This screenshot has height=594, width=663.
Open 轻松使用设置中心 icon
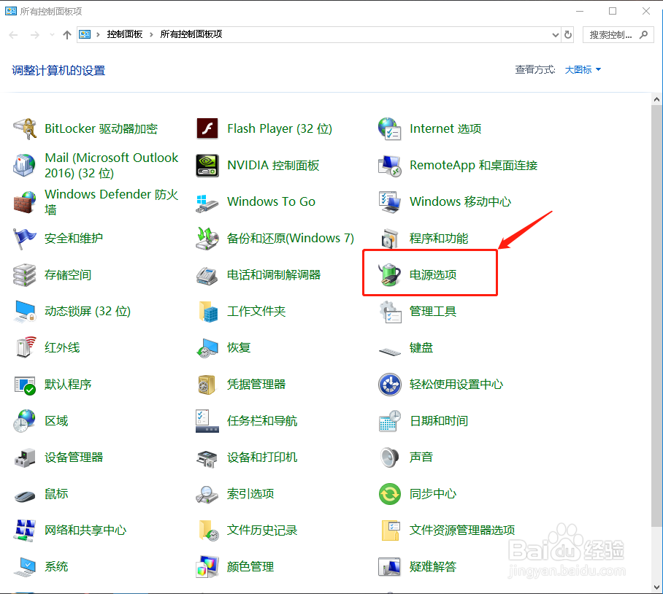(389, 385)
